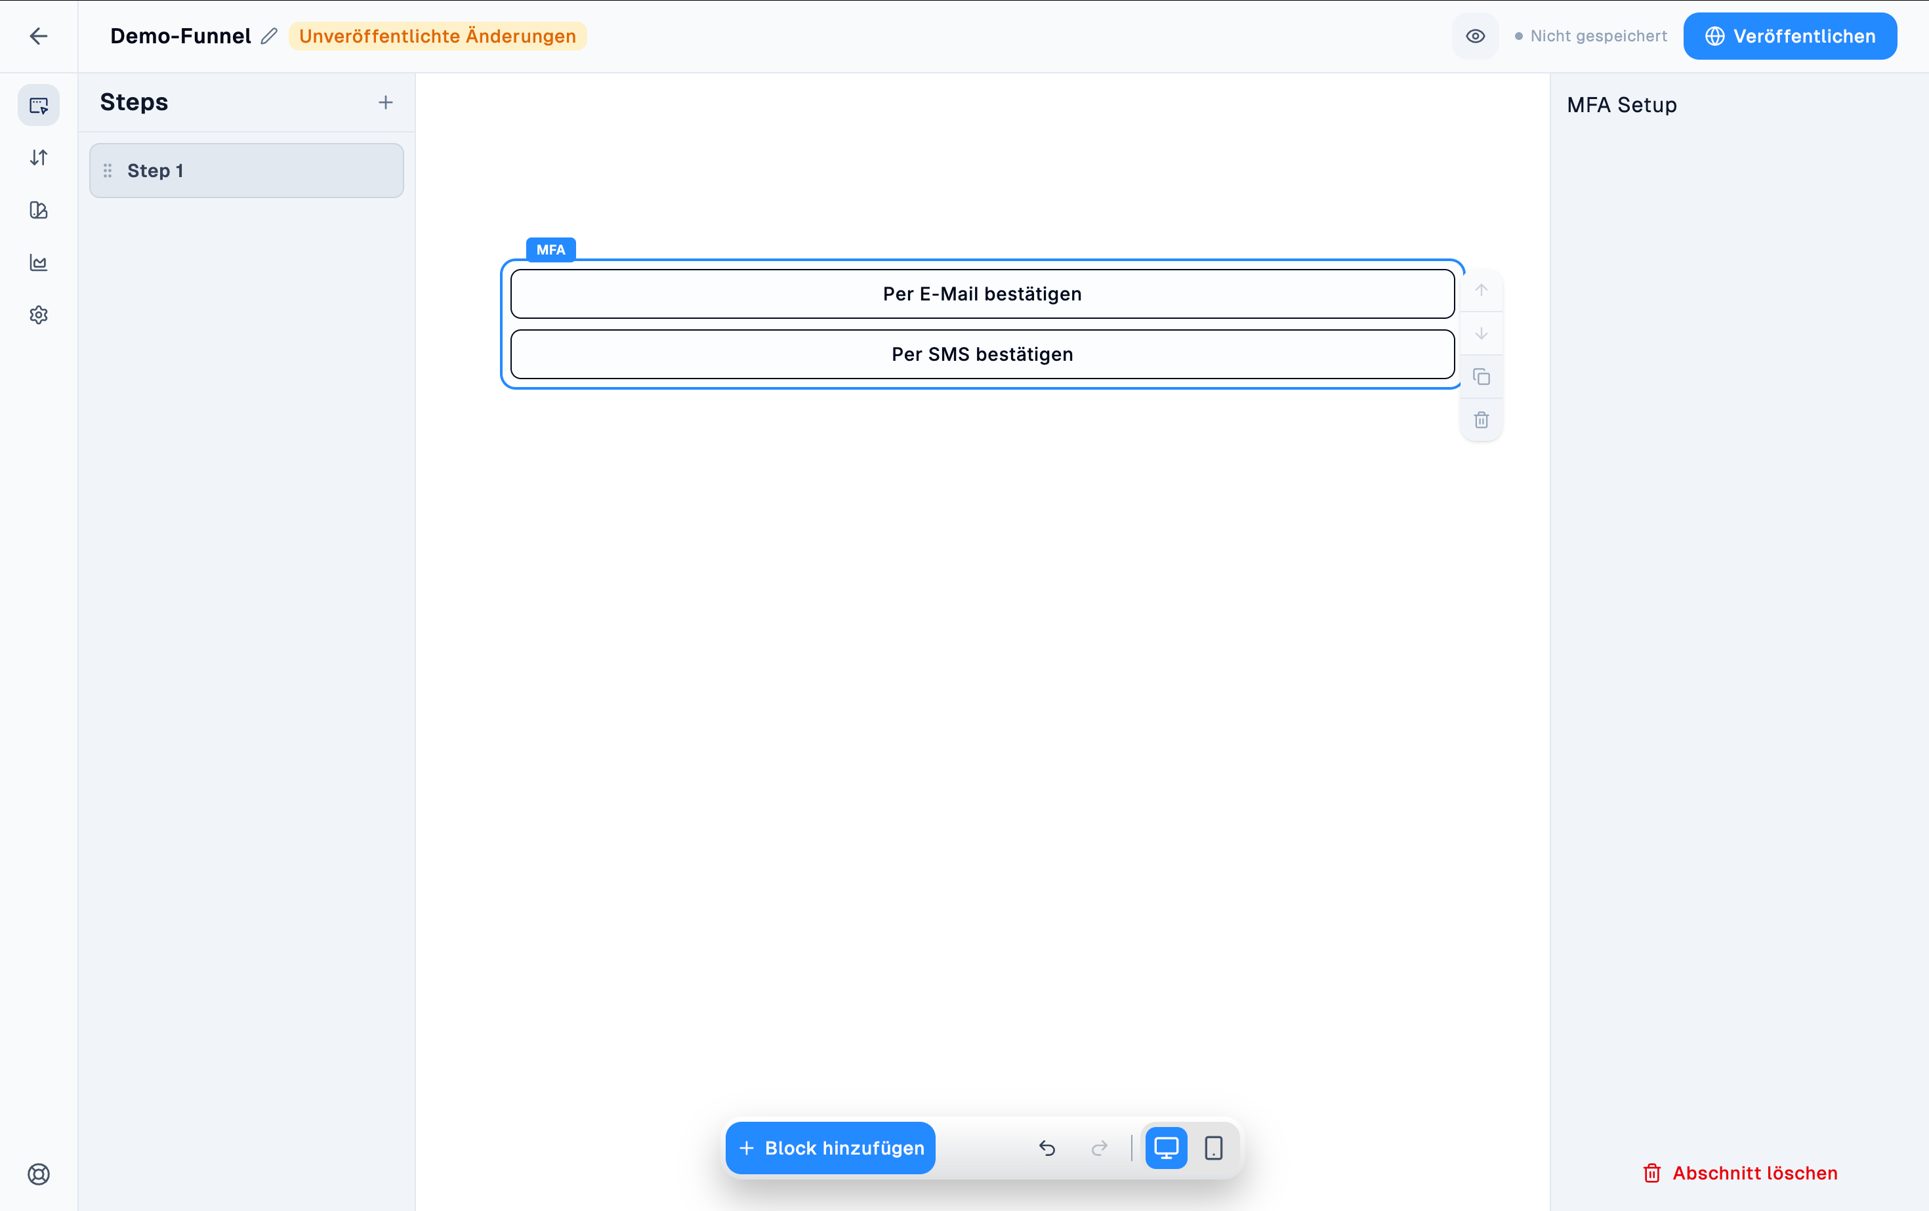Screen dimensions: 1929x1211
Task: Click the Demo-Funnel title
Action: [180, 36]
